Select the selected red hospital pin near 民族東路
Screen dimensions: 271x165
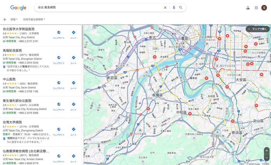227,36
